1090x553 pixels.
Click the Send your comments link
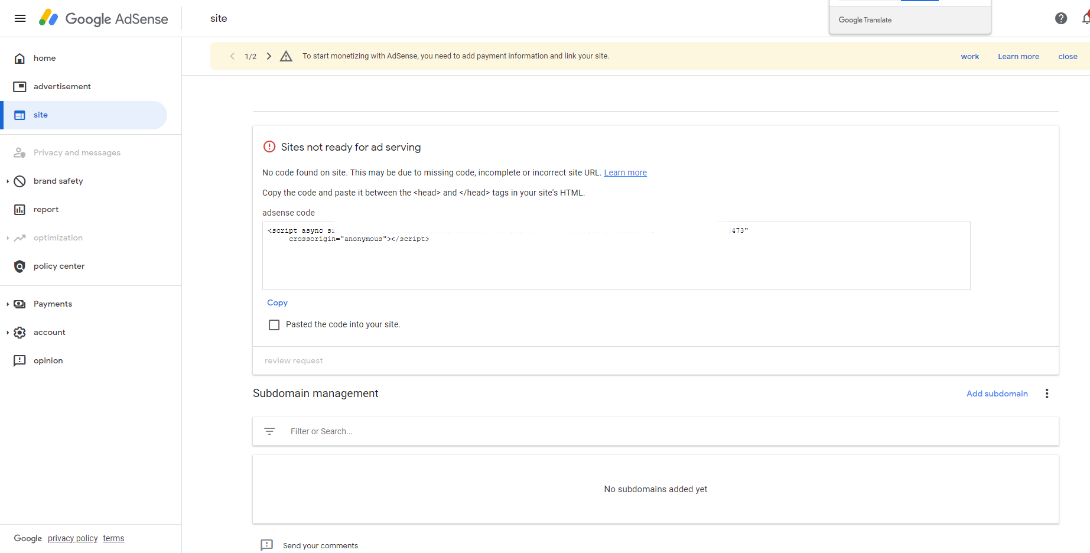[320, 545]
